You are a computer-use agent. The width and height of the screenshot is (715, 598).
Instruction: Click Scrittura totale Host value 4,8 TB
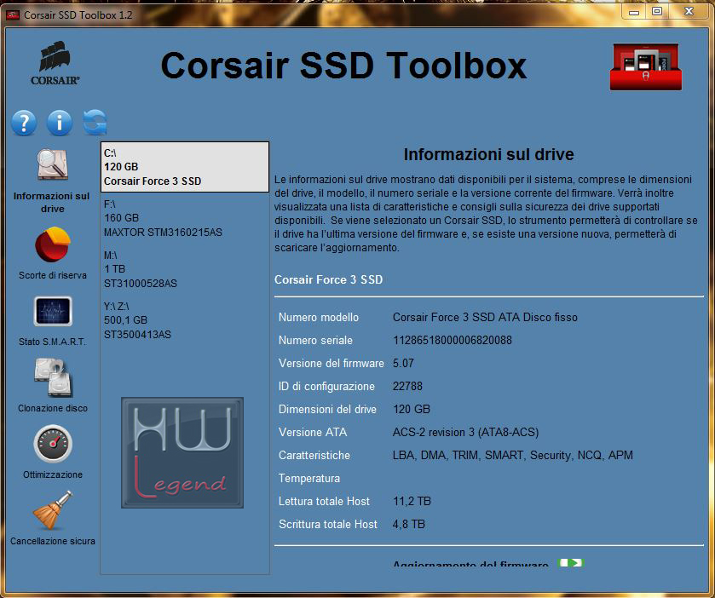coord(408,524)
